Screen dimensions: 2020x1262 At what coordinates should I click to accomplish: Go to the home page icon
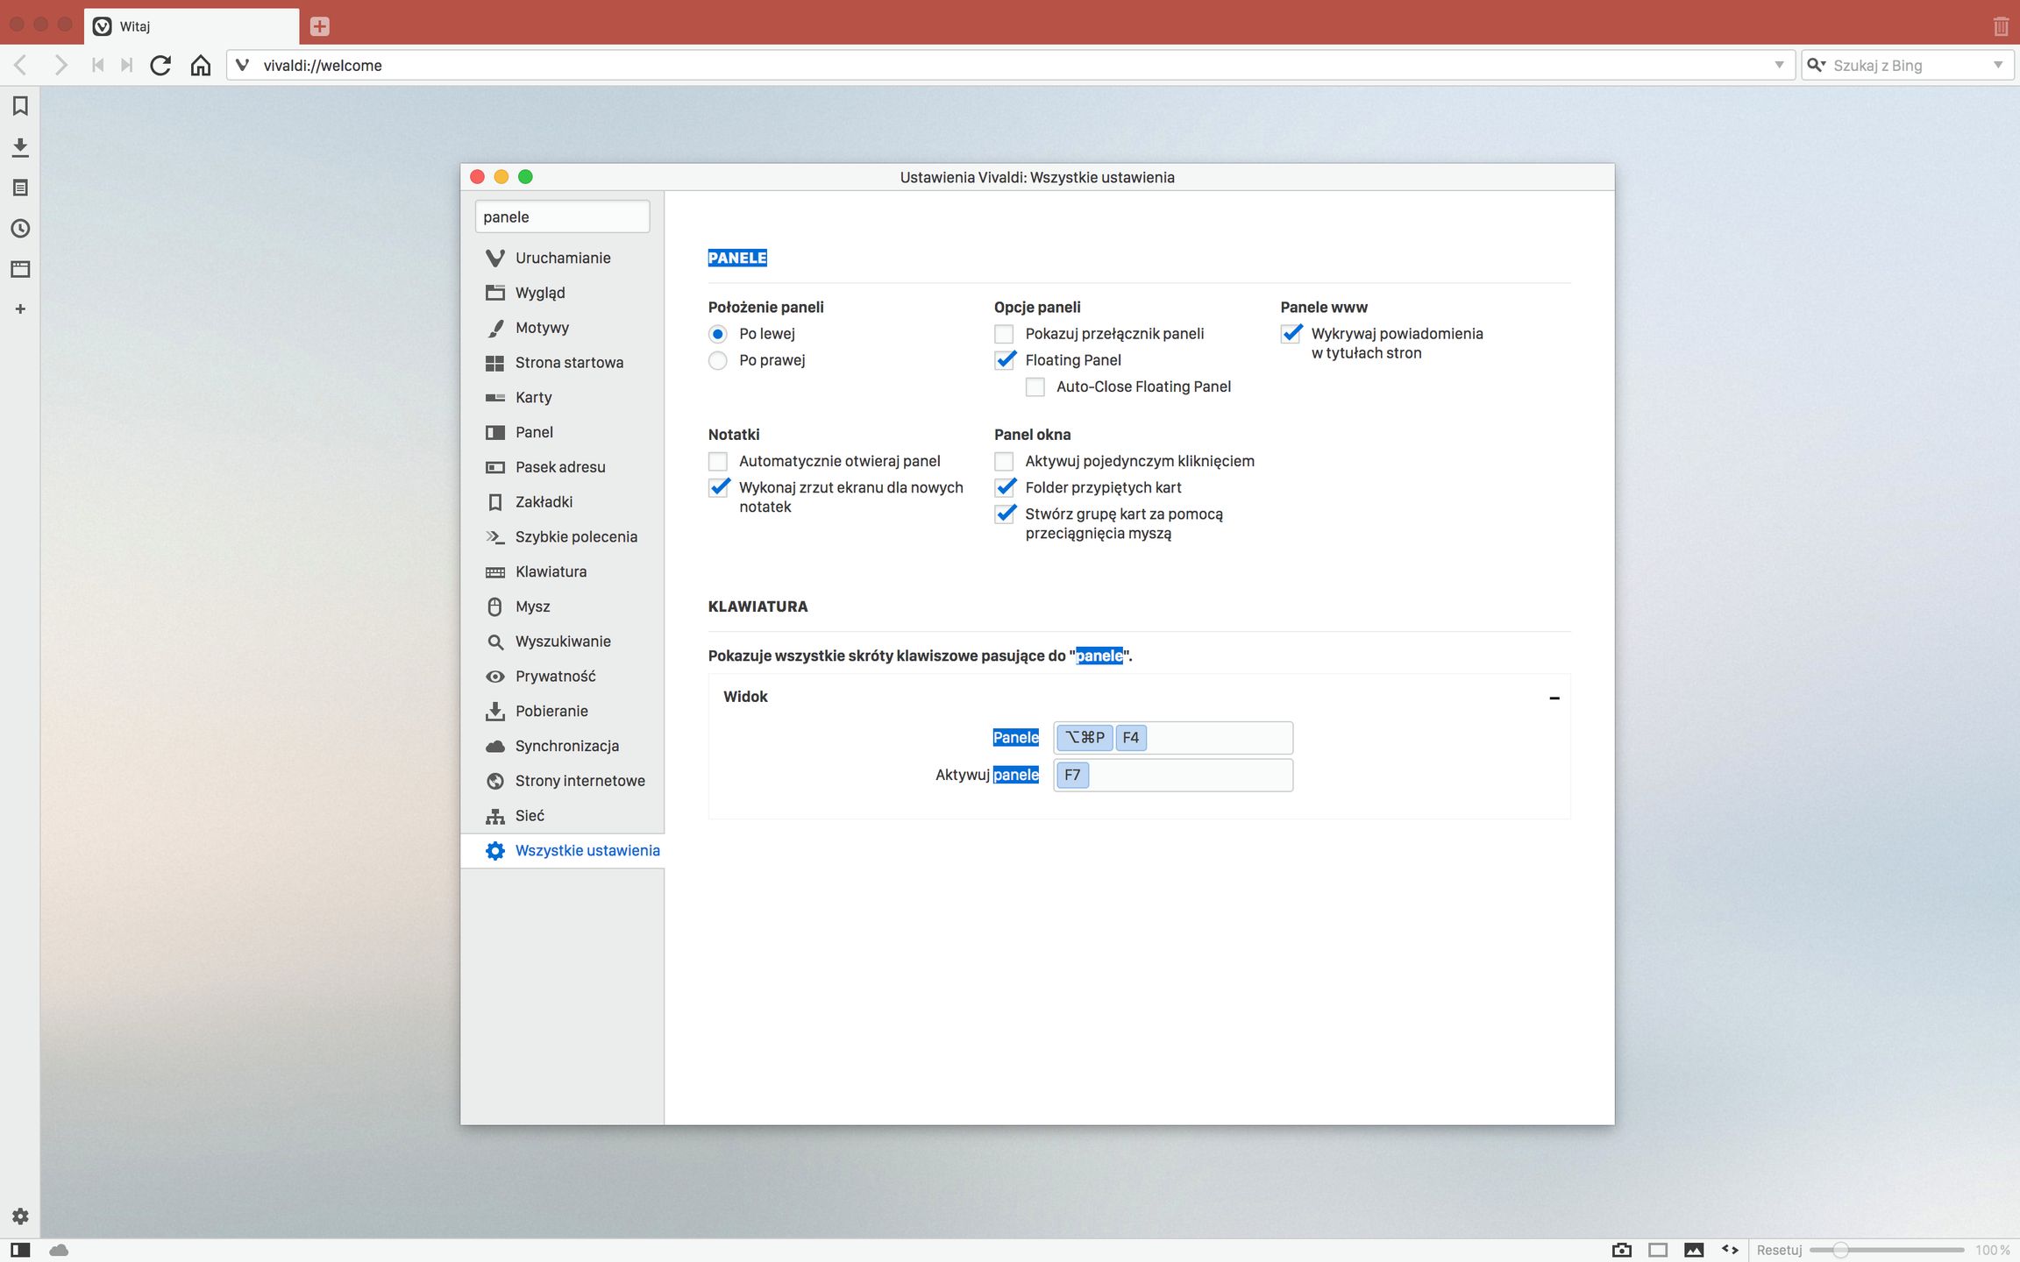pos(201,66)
